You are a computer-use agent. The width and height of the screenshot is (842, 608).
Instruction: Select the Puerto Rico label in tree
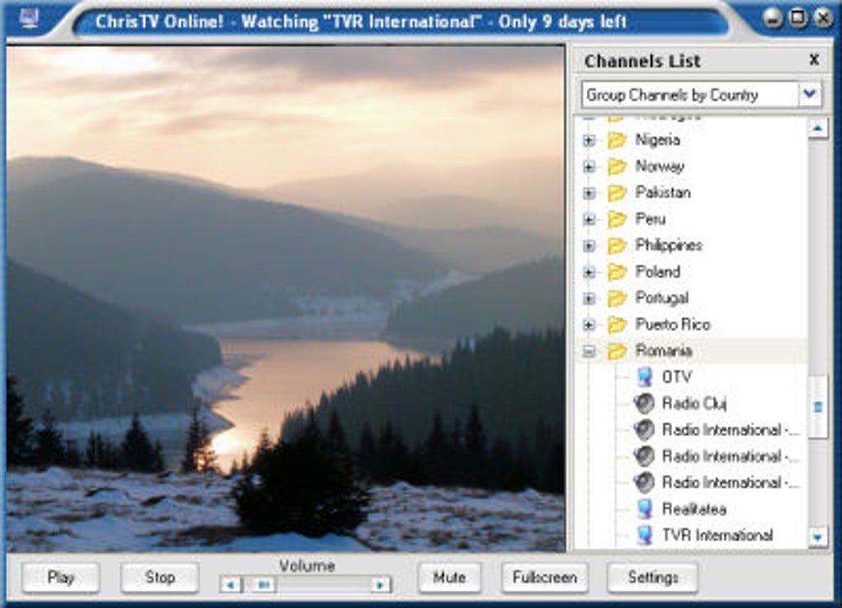click(x=673, y=324)
